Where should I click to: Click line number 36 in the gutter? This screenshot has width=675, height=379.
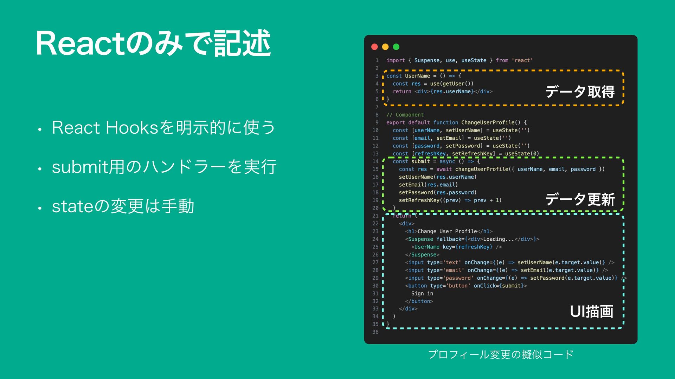coord(375,332)
